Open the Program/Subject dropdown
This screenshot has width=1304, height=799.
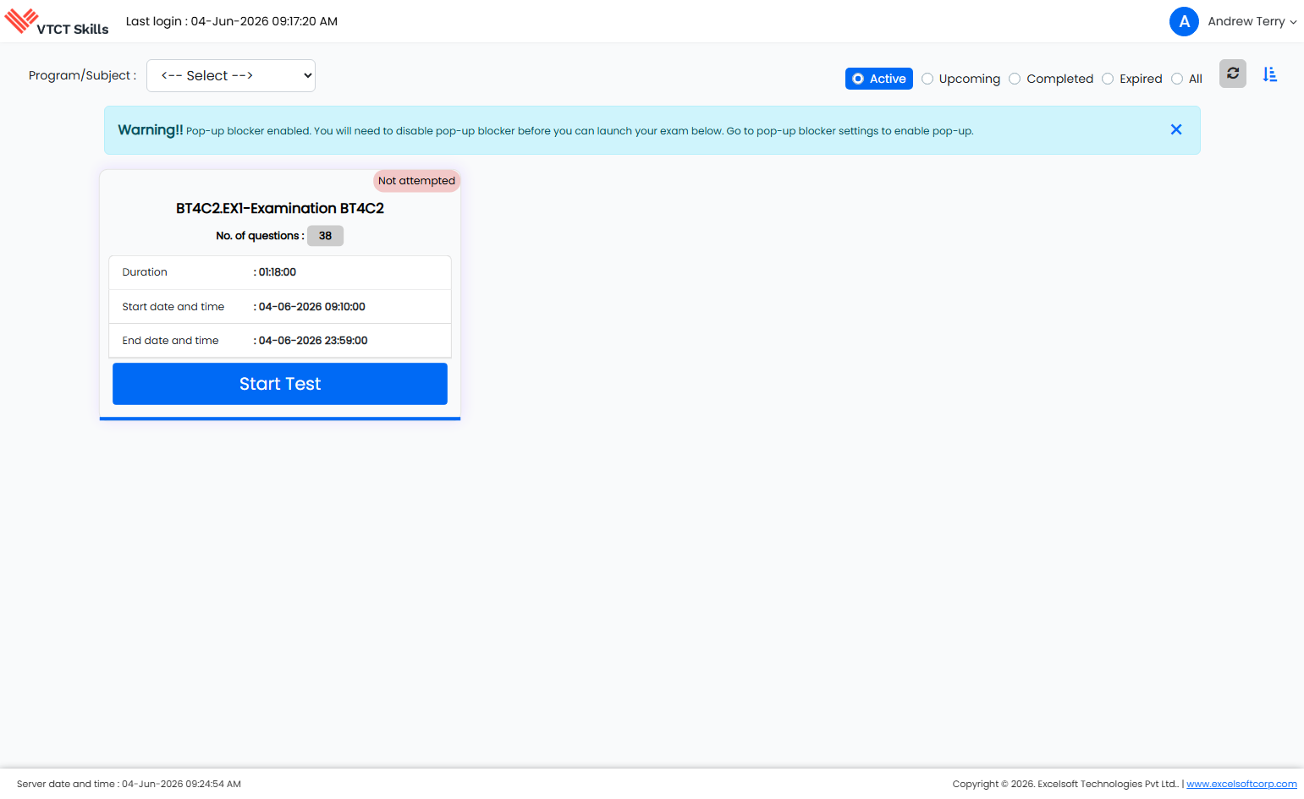tap(231, 75)
